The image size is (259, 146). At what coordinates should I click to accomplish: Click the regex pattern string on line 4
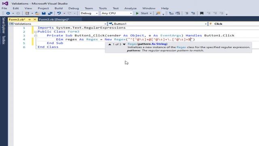pyautogui.click(x=160, y=39)
